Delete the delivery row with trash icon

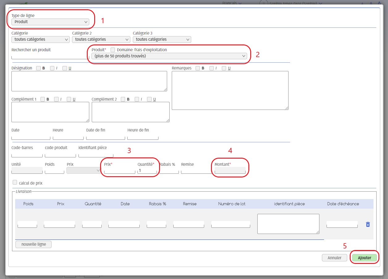[x=368, y=224]
